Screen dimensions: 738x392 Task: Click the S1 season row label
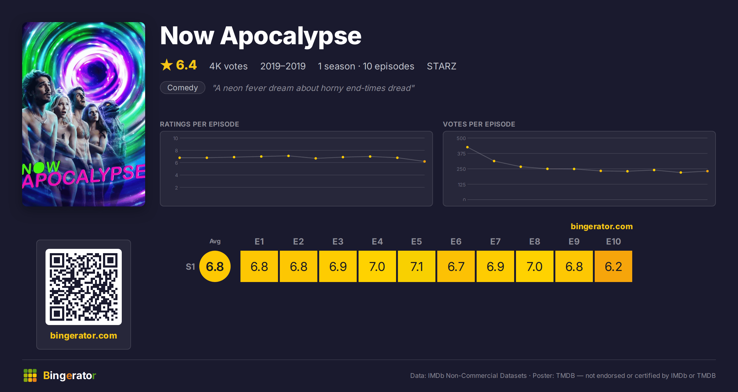click(190, 267)
